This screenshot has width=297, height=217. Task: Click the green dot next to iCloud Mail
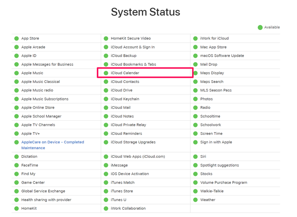click(106, 108)
